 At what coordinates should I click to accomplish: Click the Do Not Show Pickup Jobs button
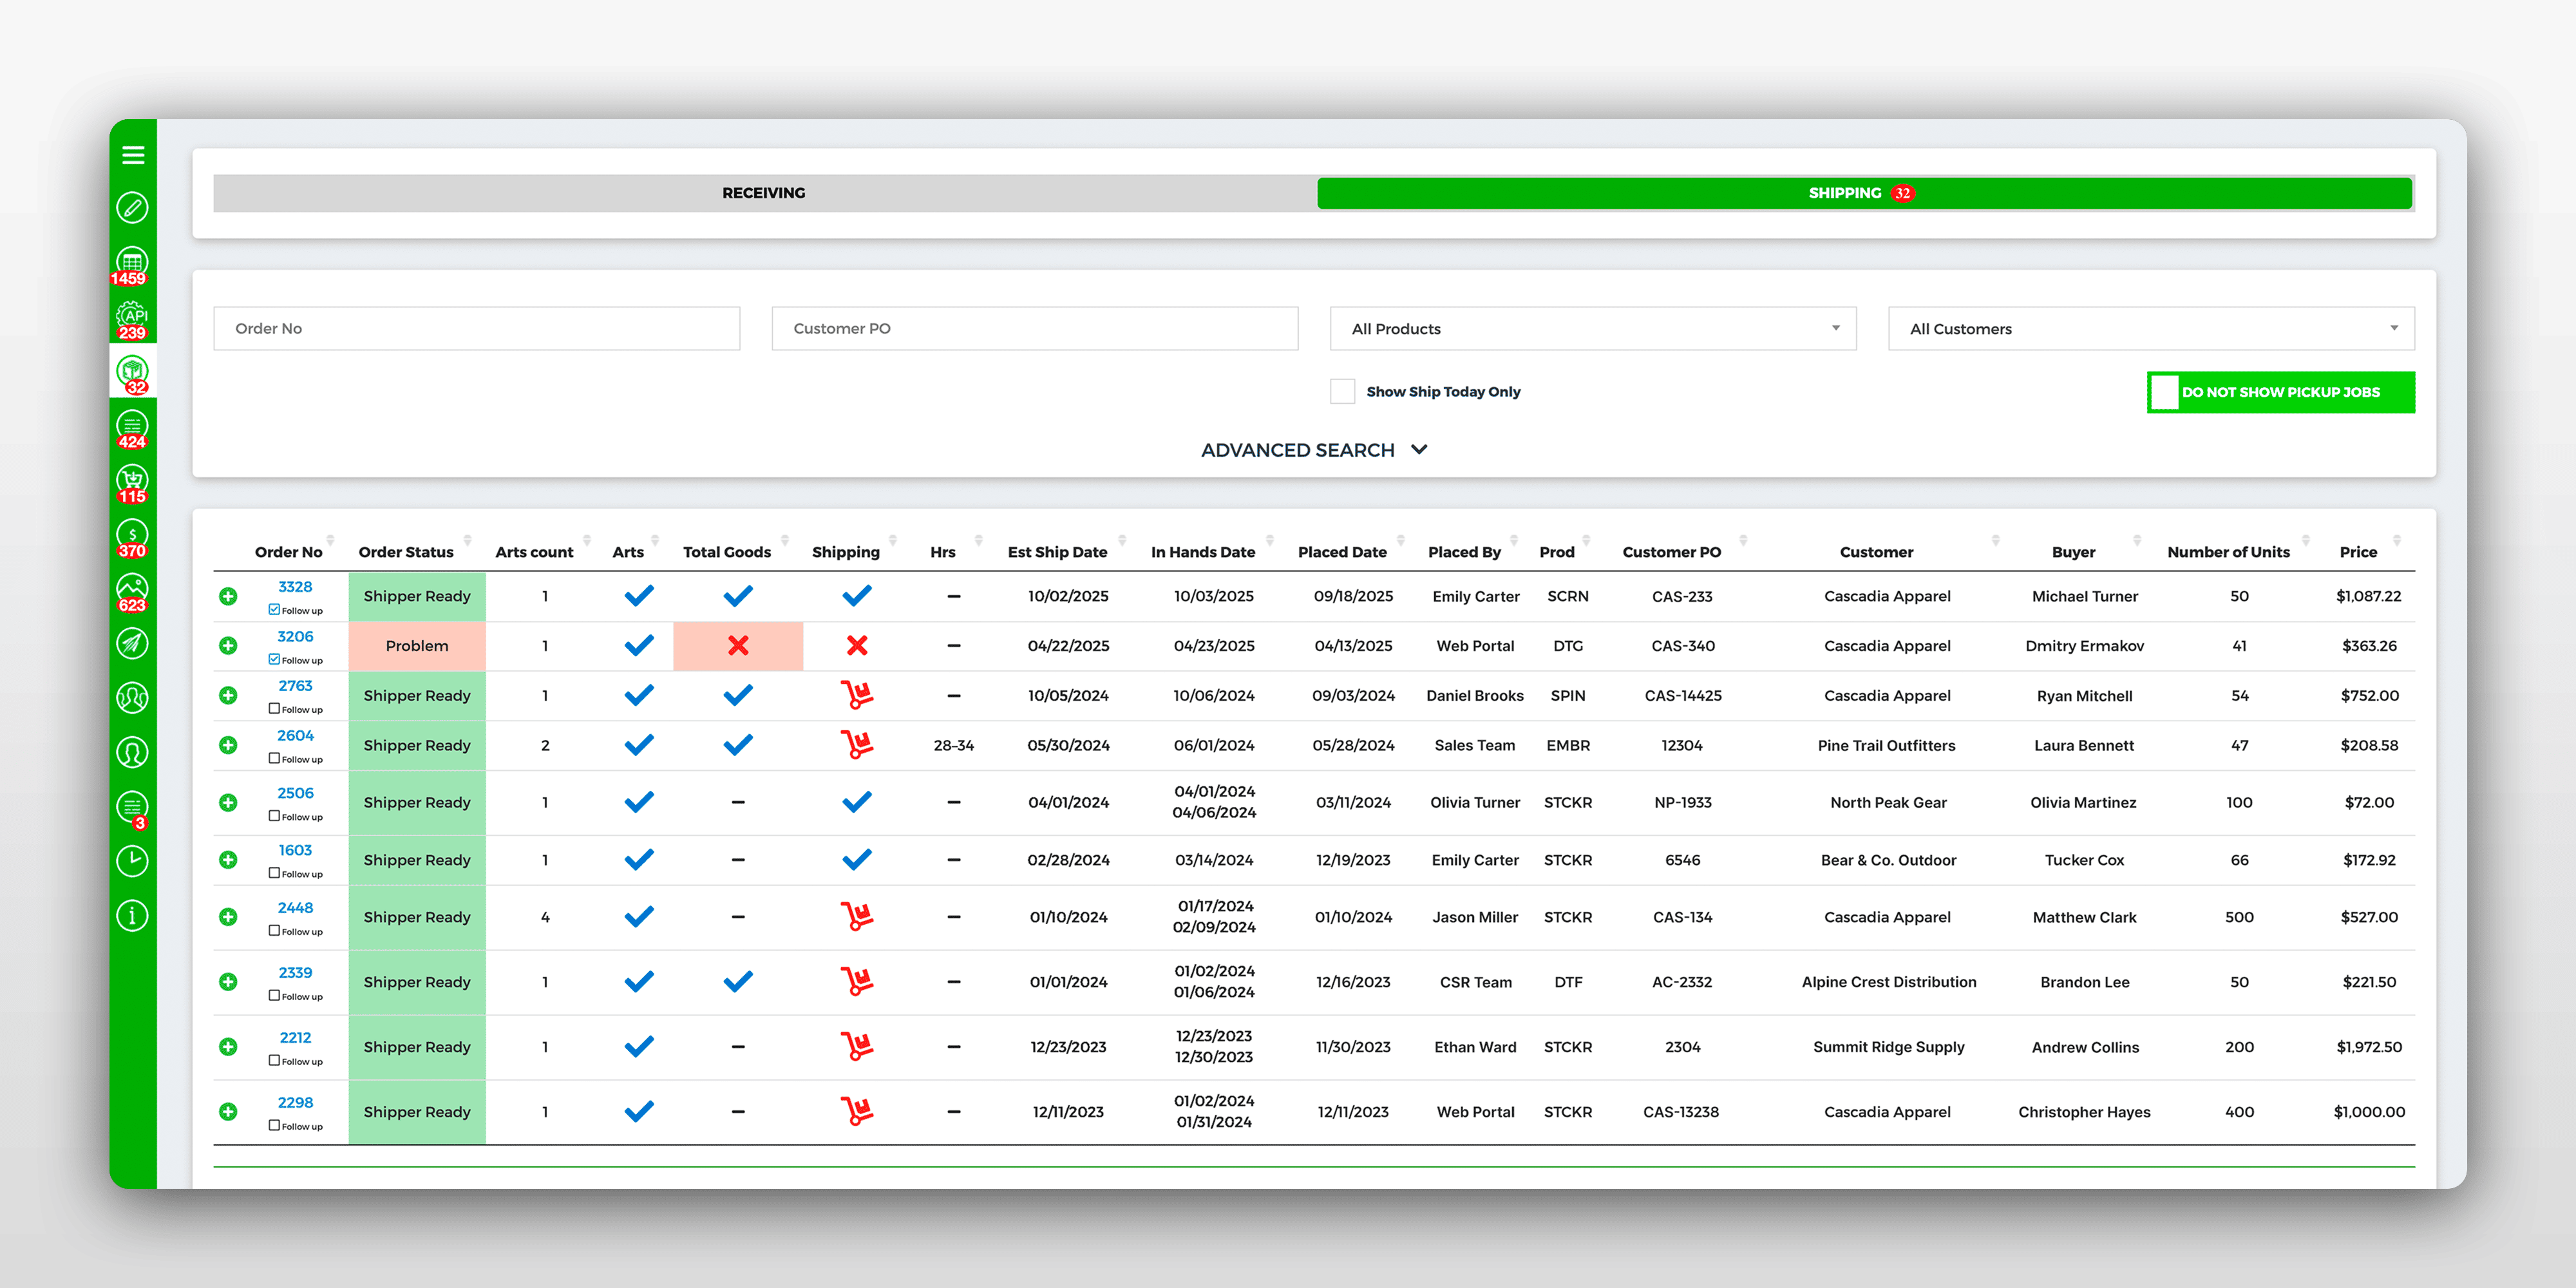[2280, 392]
